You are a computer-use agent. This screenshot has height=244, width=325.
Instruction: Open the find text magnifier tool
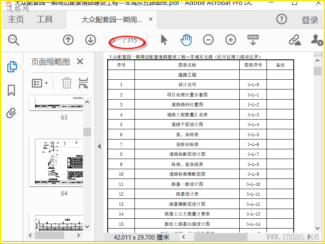14,40
